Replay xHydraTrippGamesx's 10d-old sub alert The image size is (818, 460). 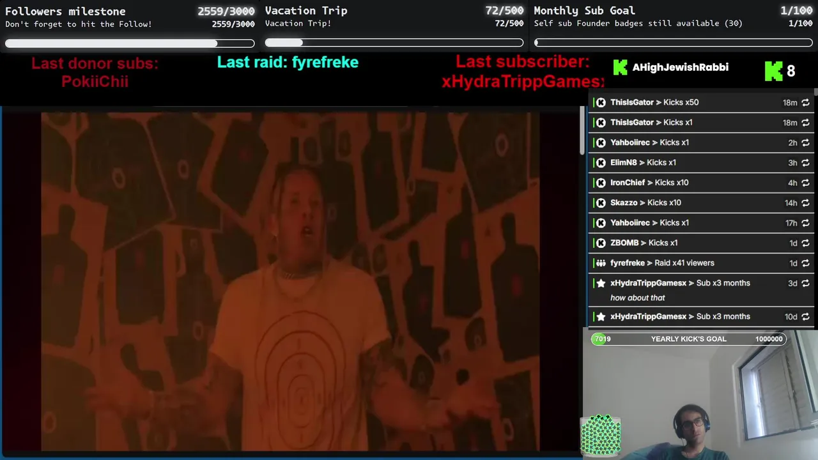805,317
